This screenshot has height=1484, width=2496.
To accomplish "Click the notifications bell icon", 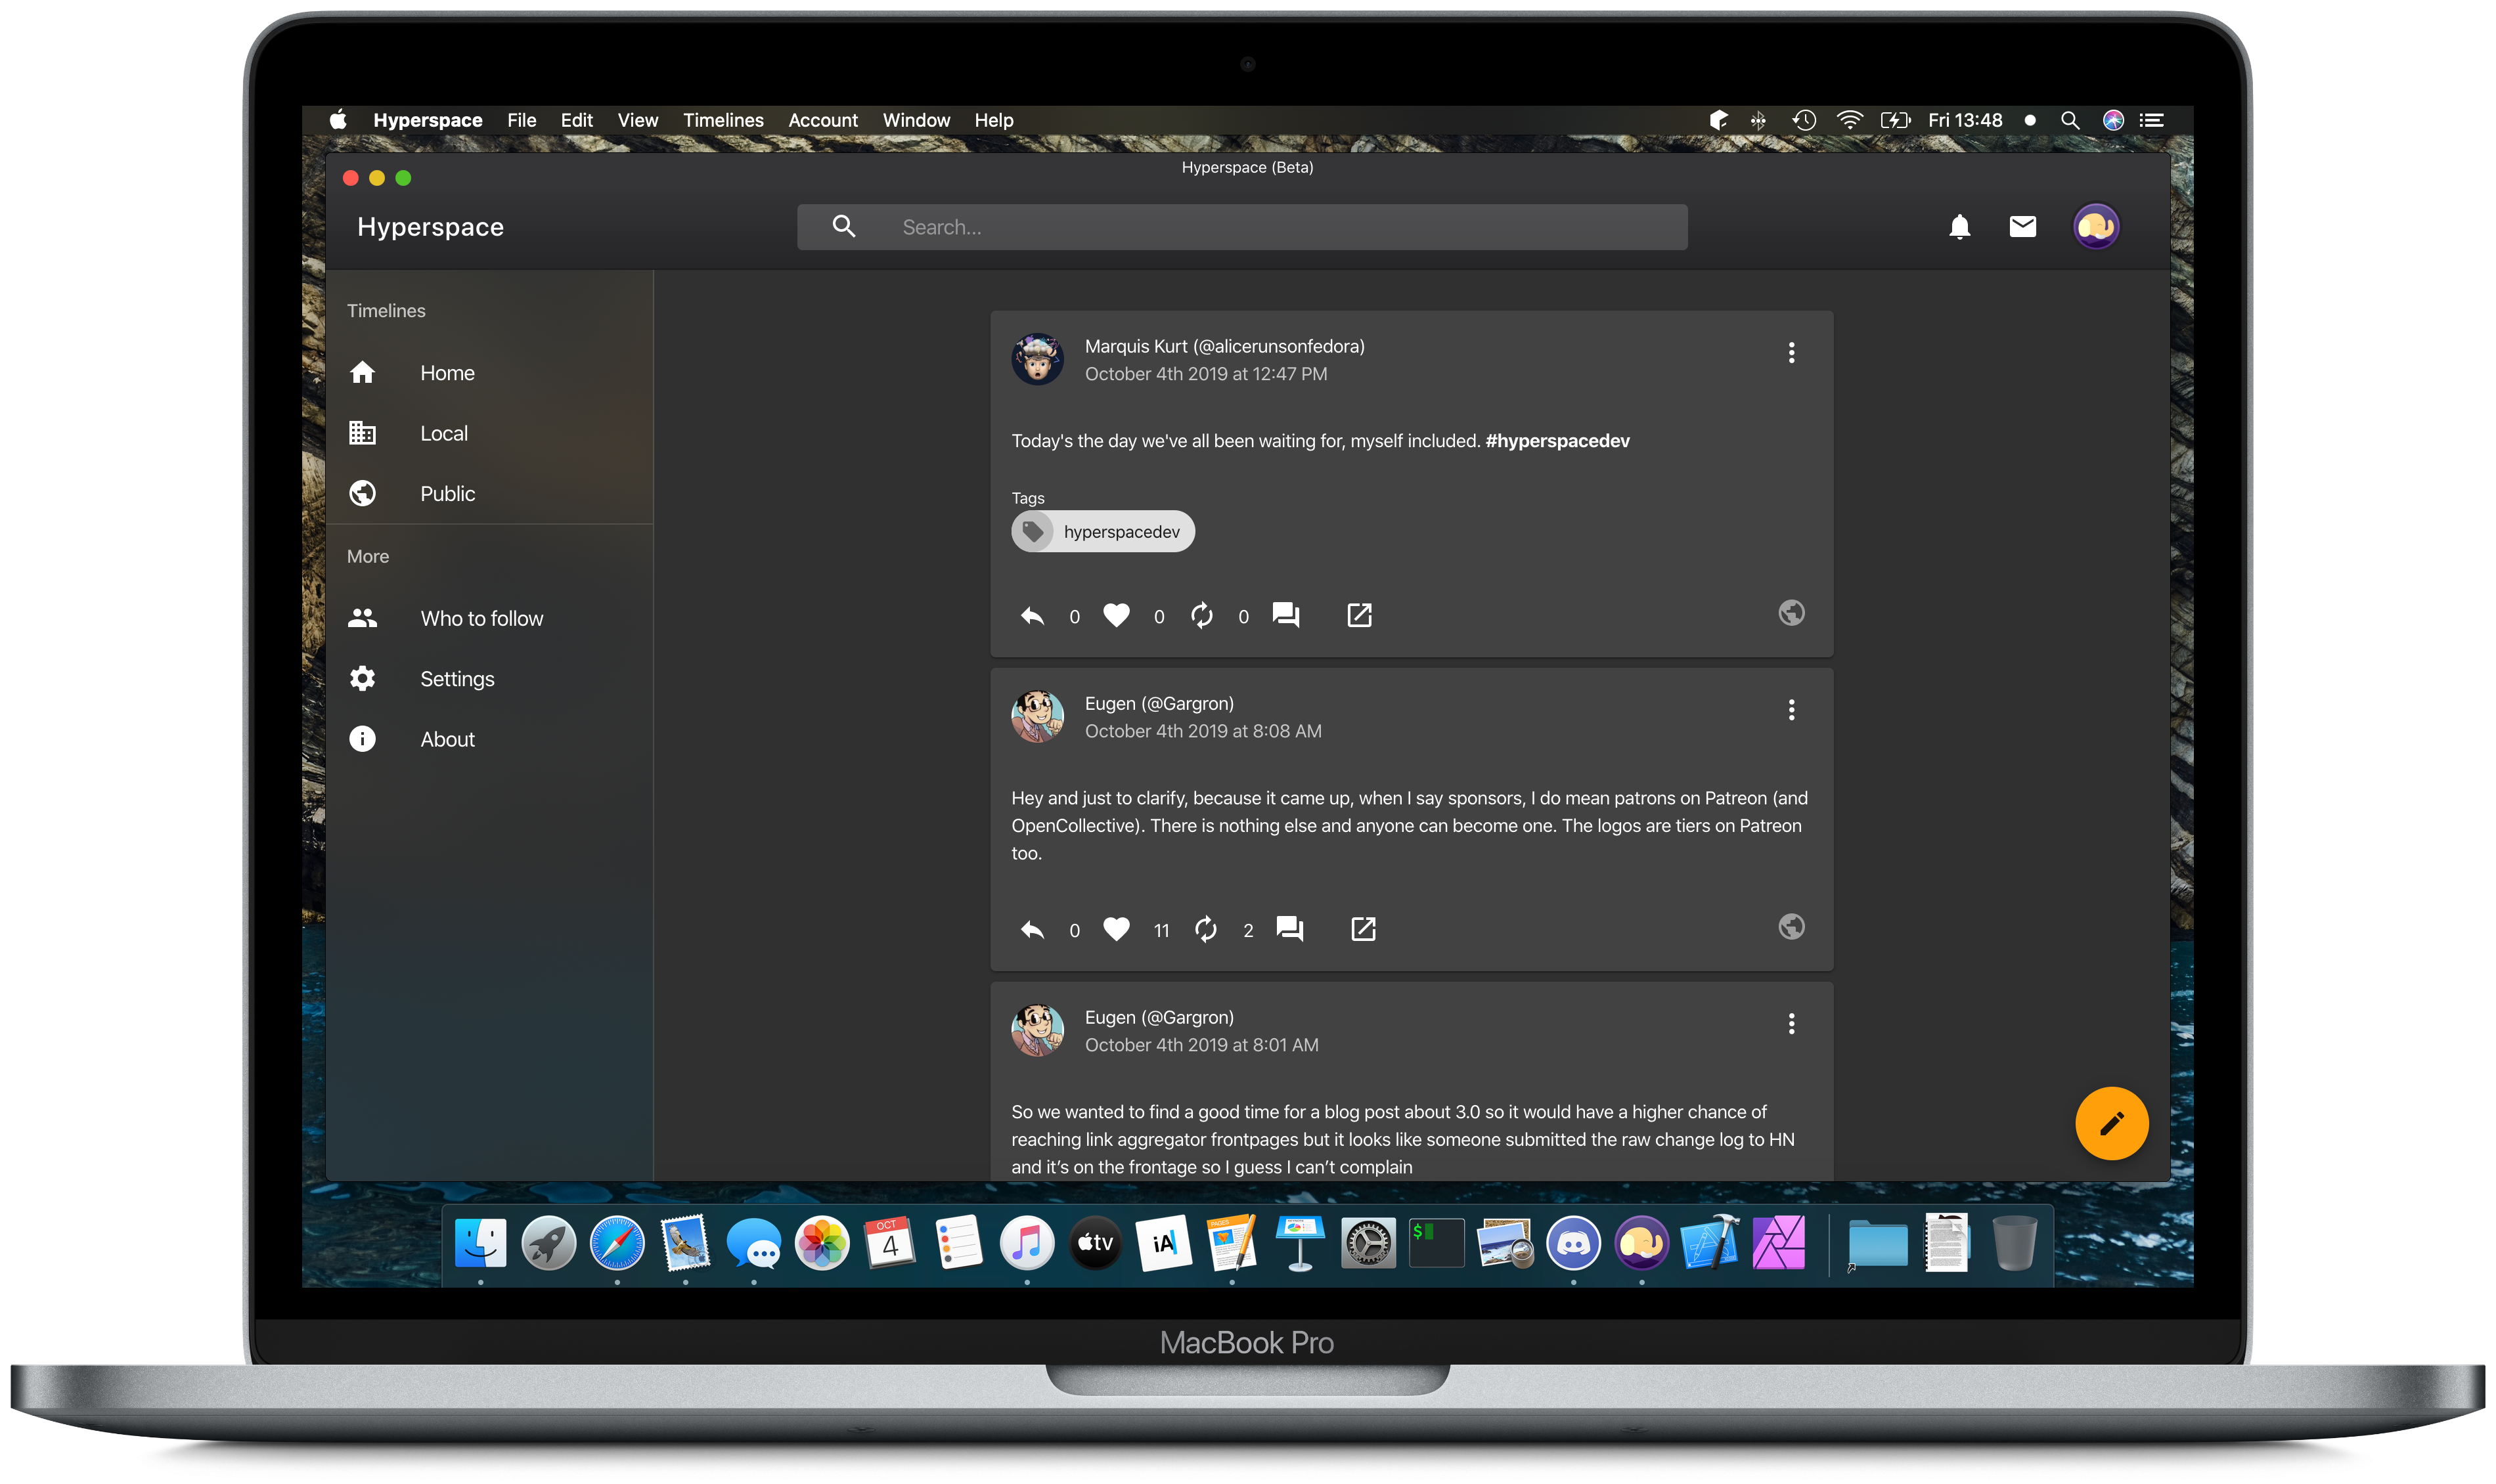I will (1959, 226).
